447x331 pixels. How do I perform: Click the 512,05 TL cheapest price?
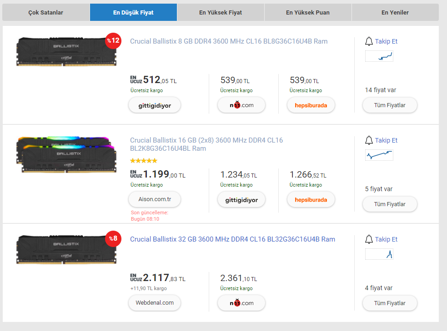click(154, 80)
